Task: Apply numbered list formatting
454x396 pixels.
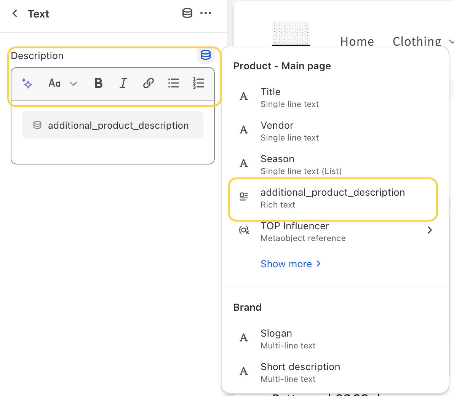Action: click(198, 83)
